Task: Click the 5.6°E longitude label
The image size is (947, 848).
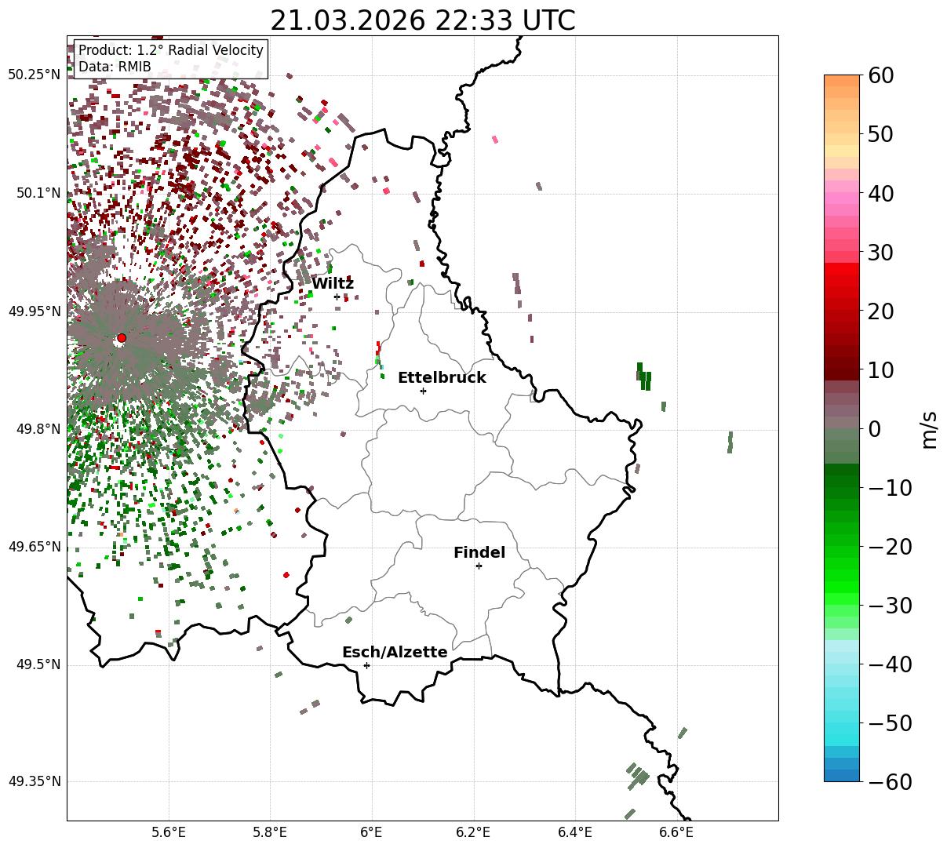Action: (169, 832)
